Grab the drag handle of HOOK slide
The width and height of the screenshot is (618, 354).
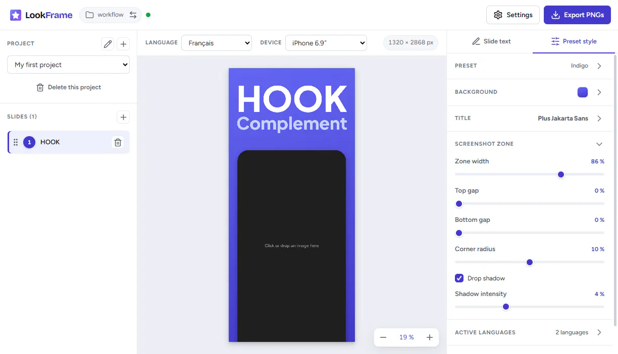pyautogui.click(x=16, y=142)
